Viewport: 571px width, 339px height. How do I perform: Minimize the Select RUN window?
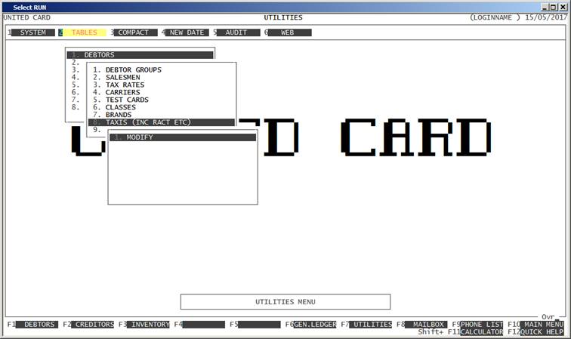(x=545, y=8)
